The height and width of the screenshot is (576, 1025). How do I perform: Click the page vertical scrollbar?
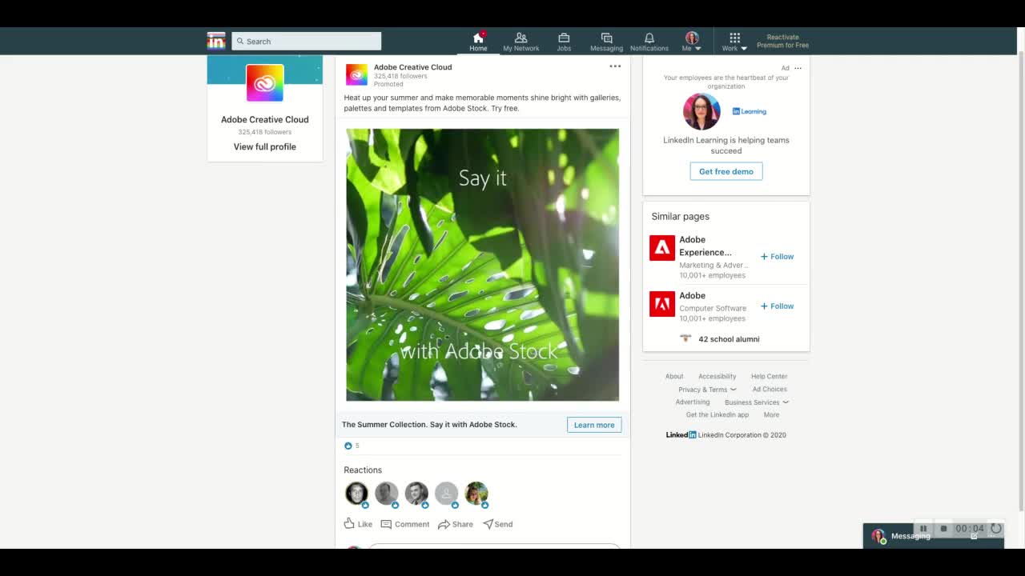click(x=1020, y=280)
